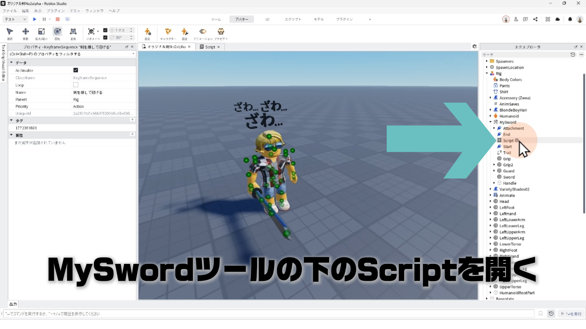Screen dimensions: 586x329
Task: Open the アクセサリ fitting tool
Action: click(221, 32)
